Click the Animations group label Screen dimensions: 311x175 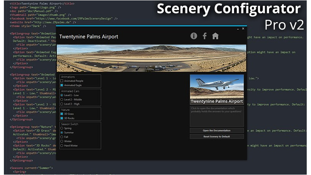click(x=68, y=77)
